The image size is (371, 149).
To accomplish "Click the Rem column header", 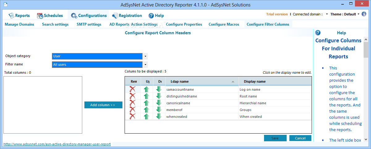I will [x=133, y=81].
